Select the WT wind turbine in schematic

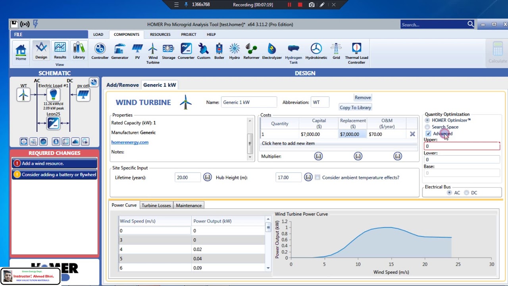coord(23,95)
